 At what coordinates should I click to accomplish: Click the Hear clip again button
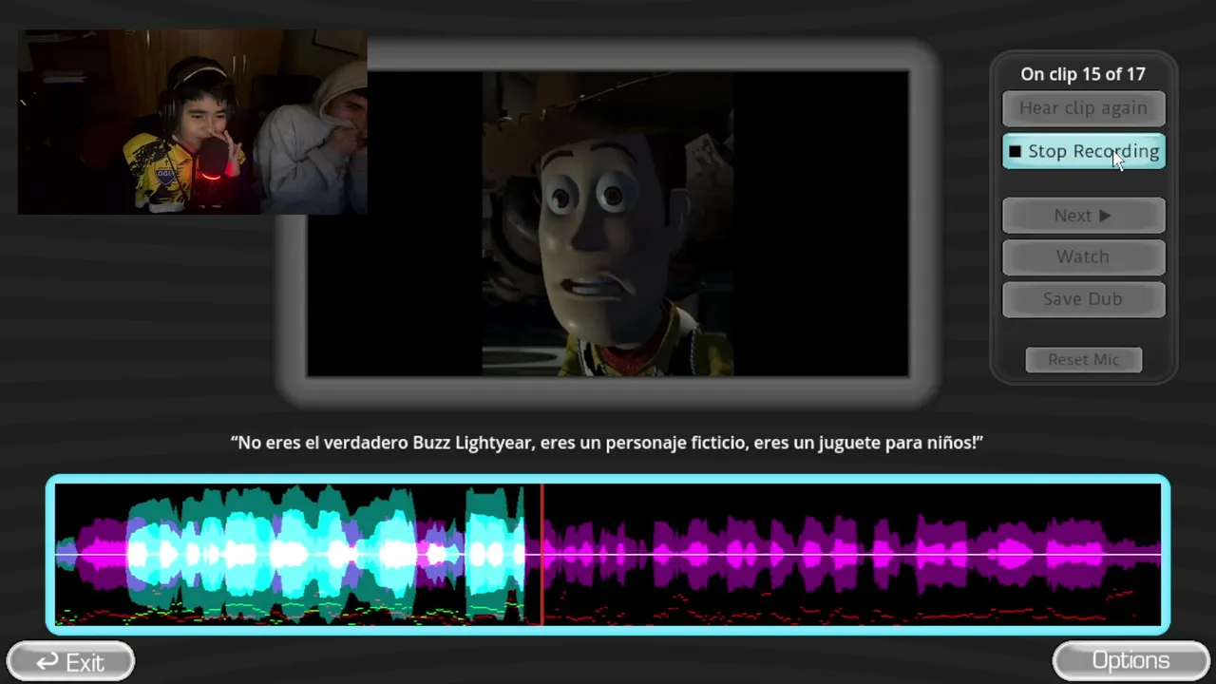point(1083,108)
